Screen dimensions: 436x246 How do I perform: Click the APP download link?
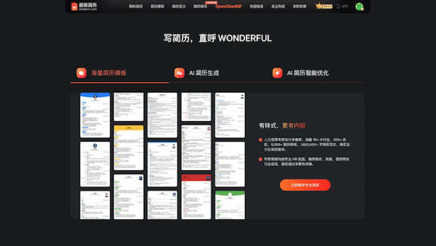coord(345,6)
